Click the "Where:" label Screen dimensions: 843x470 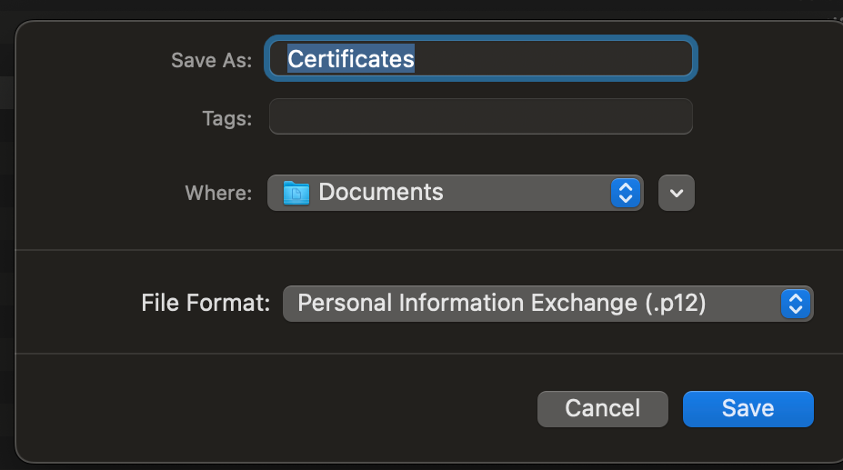click(218, 193)
